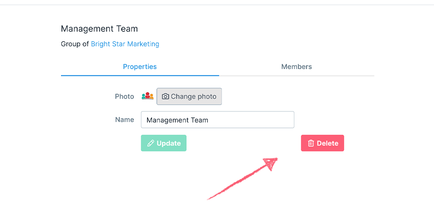The width and height of the screenshot is (434, 217).
Task: Click the red arrowhead annotation
Action: pyautogui.click(x=270, y=163)
